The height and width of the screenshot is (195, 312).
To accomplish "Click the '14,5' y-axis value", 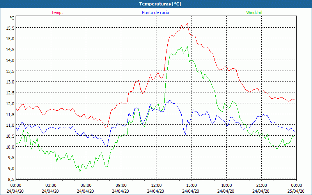I will [10, 50].
